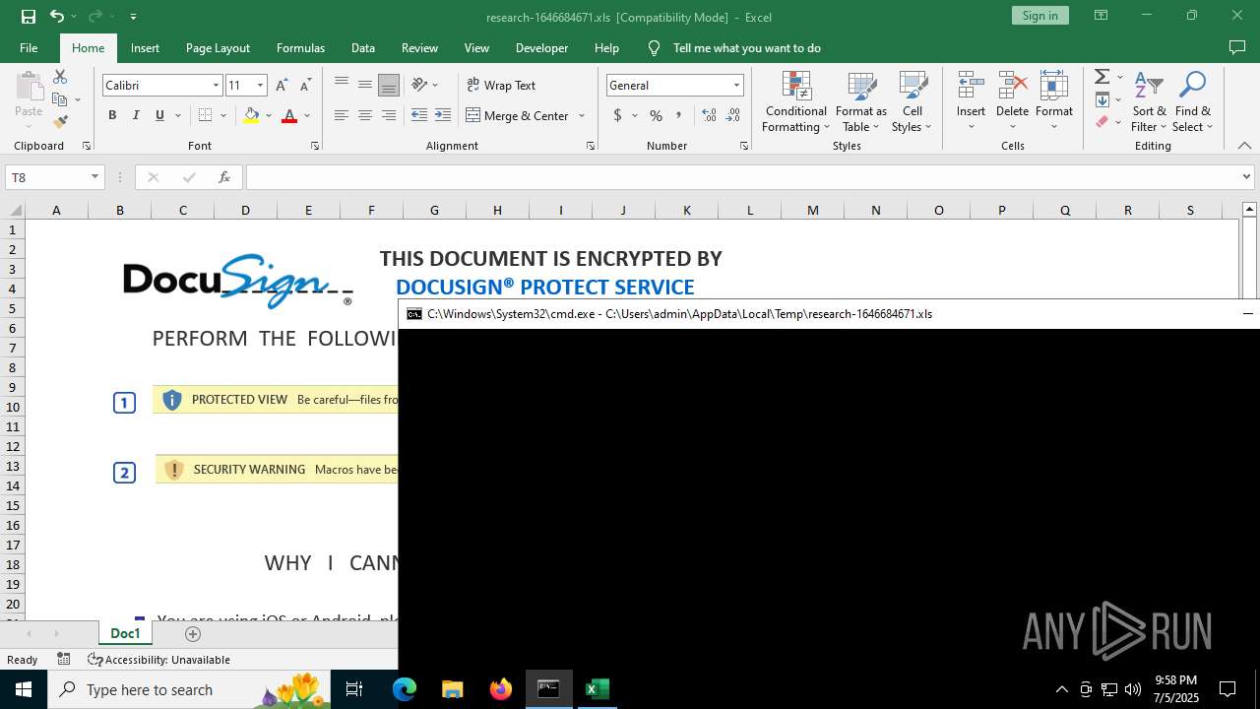Undo the last action

(x=56, y=16)
